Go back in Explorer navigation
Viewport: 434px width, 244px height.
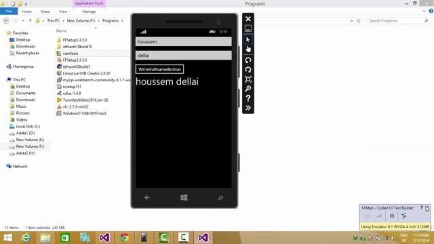pos(6,21)
